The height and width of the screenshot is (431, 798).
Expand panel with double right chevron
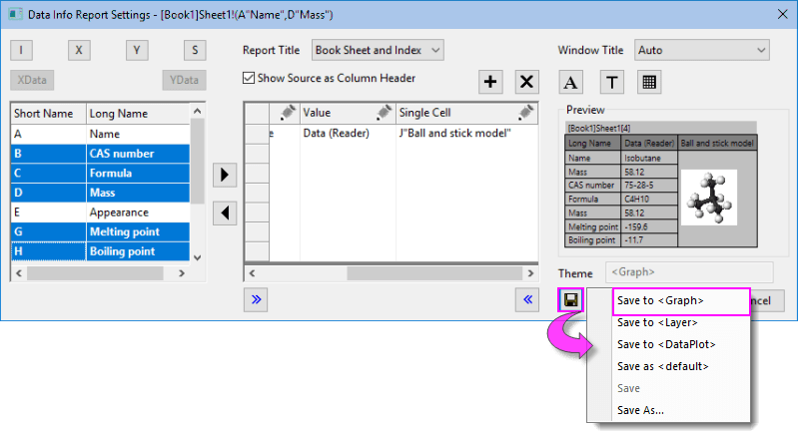[x=256, y=300]
